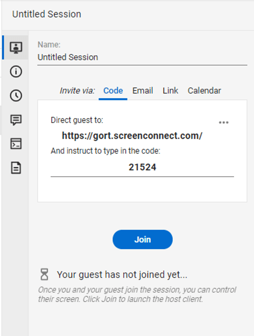Image resolution: width=254 pixels, height=336 pixels.
Task: Switch to the Link invite tab
Action: [x=170, y=91]
